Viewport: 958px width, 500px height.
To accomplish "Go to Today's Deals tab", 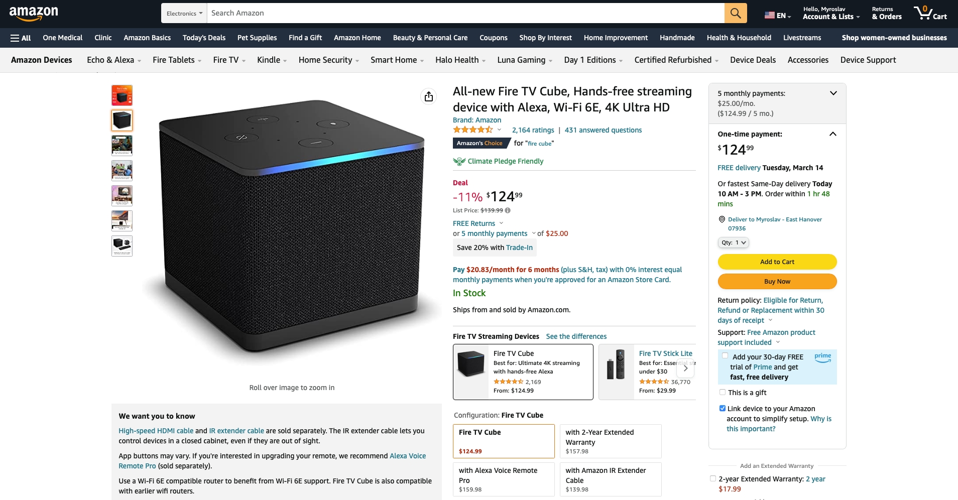I will [204, 38].
